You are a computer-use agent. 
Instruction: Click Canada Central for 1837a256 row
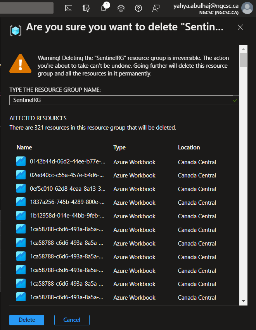tap(197, 203)
